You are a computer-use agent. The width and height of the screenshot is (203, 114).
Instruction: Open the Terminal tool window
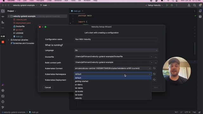click(3, 96)
